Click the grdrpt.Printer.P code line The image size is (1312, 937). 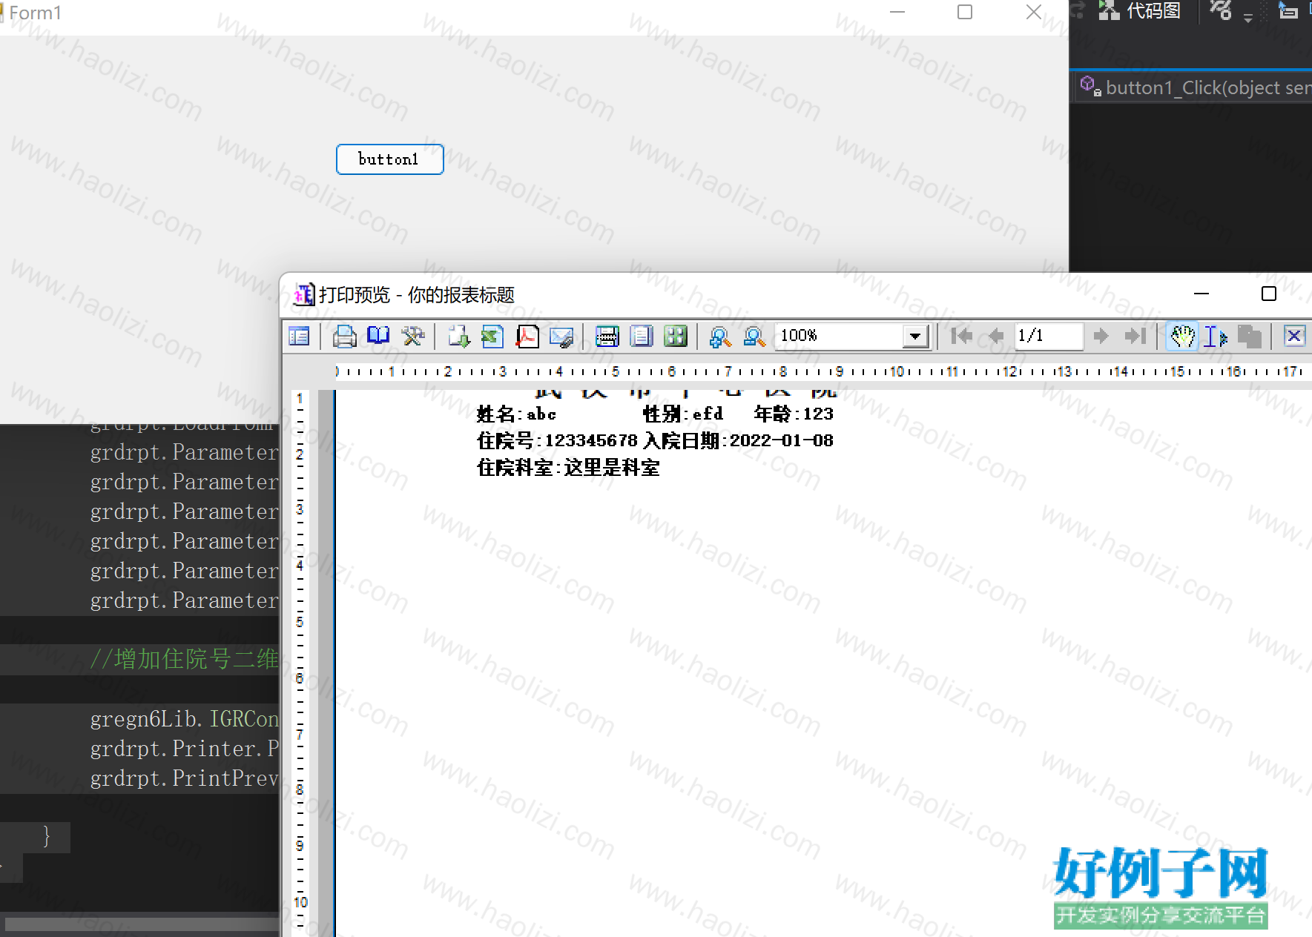(x=184, y=749)
